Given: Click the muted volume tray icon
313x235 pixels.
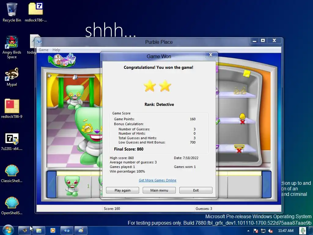Looking at the screenshot, I should click(271, 231).
